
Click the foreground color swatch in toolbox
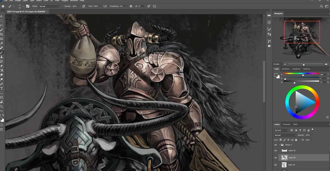coord(1,119)
